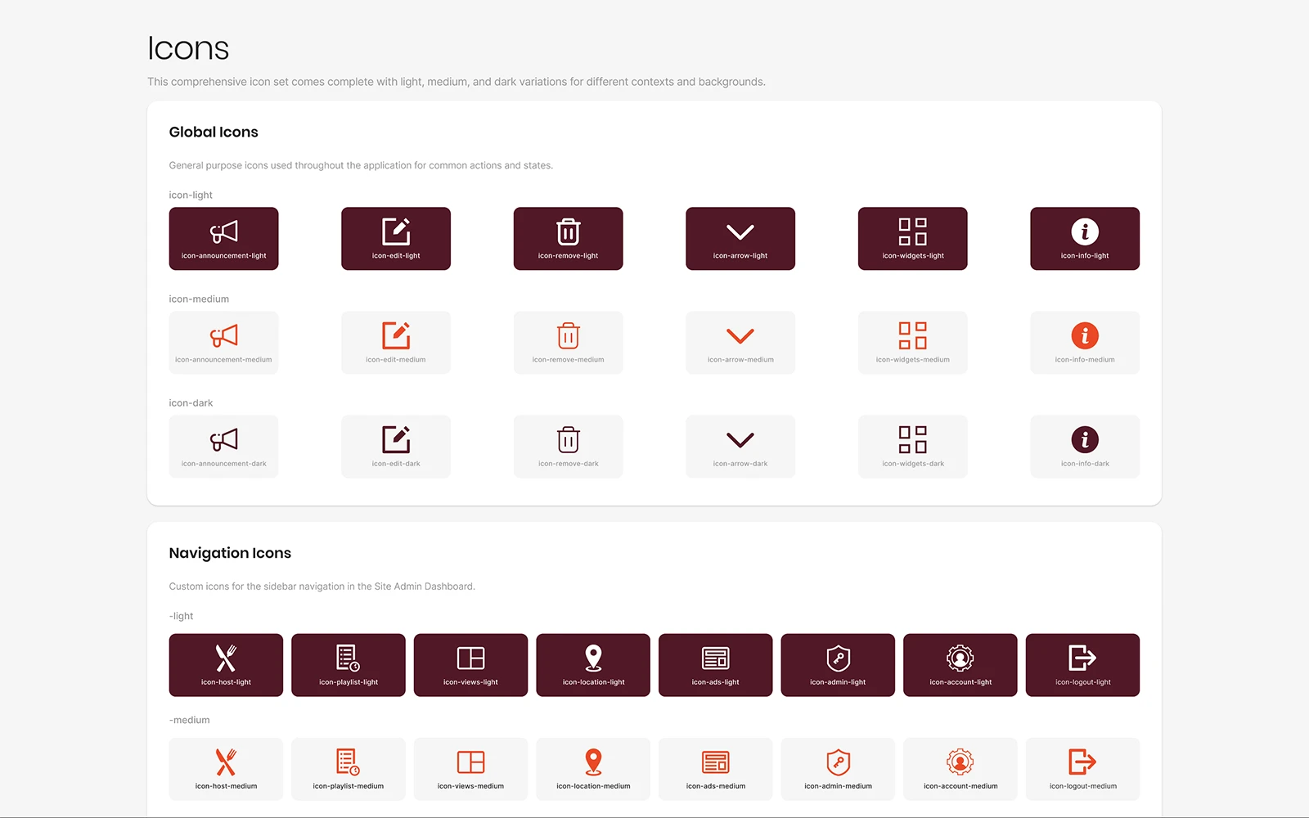
Task: Click the icon-ads-light icon
Action: click(716, 658)
